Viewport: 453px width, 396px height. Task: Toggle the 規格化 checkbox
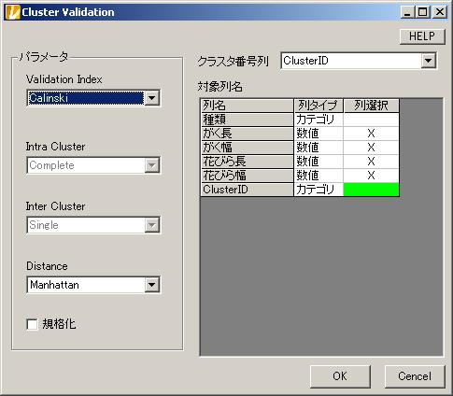32,324
